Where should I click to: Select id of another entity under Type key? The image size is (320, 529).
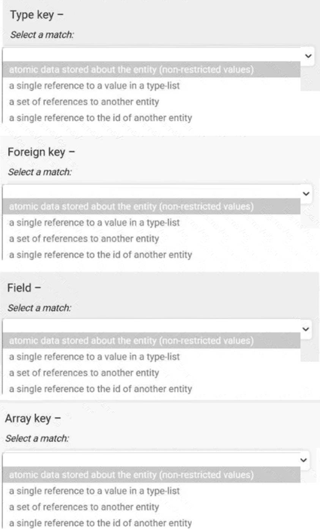pyautogui.click(x=101, y=118)
